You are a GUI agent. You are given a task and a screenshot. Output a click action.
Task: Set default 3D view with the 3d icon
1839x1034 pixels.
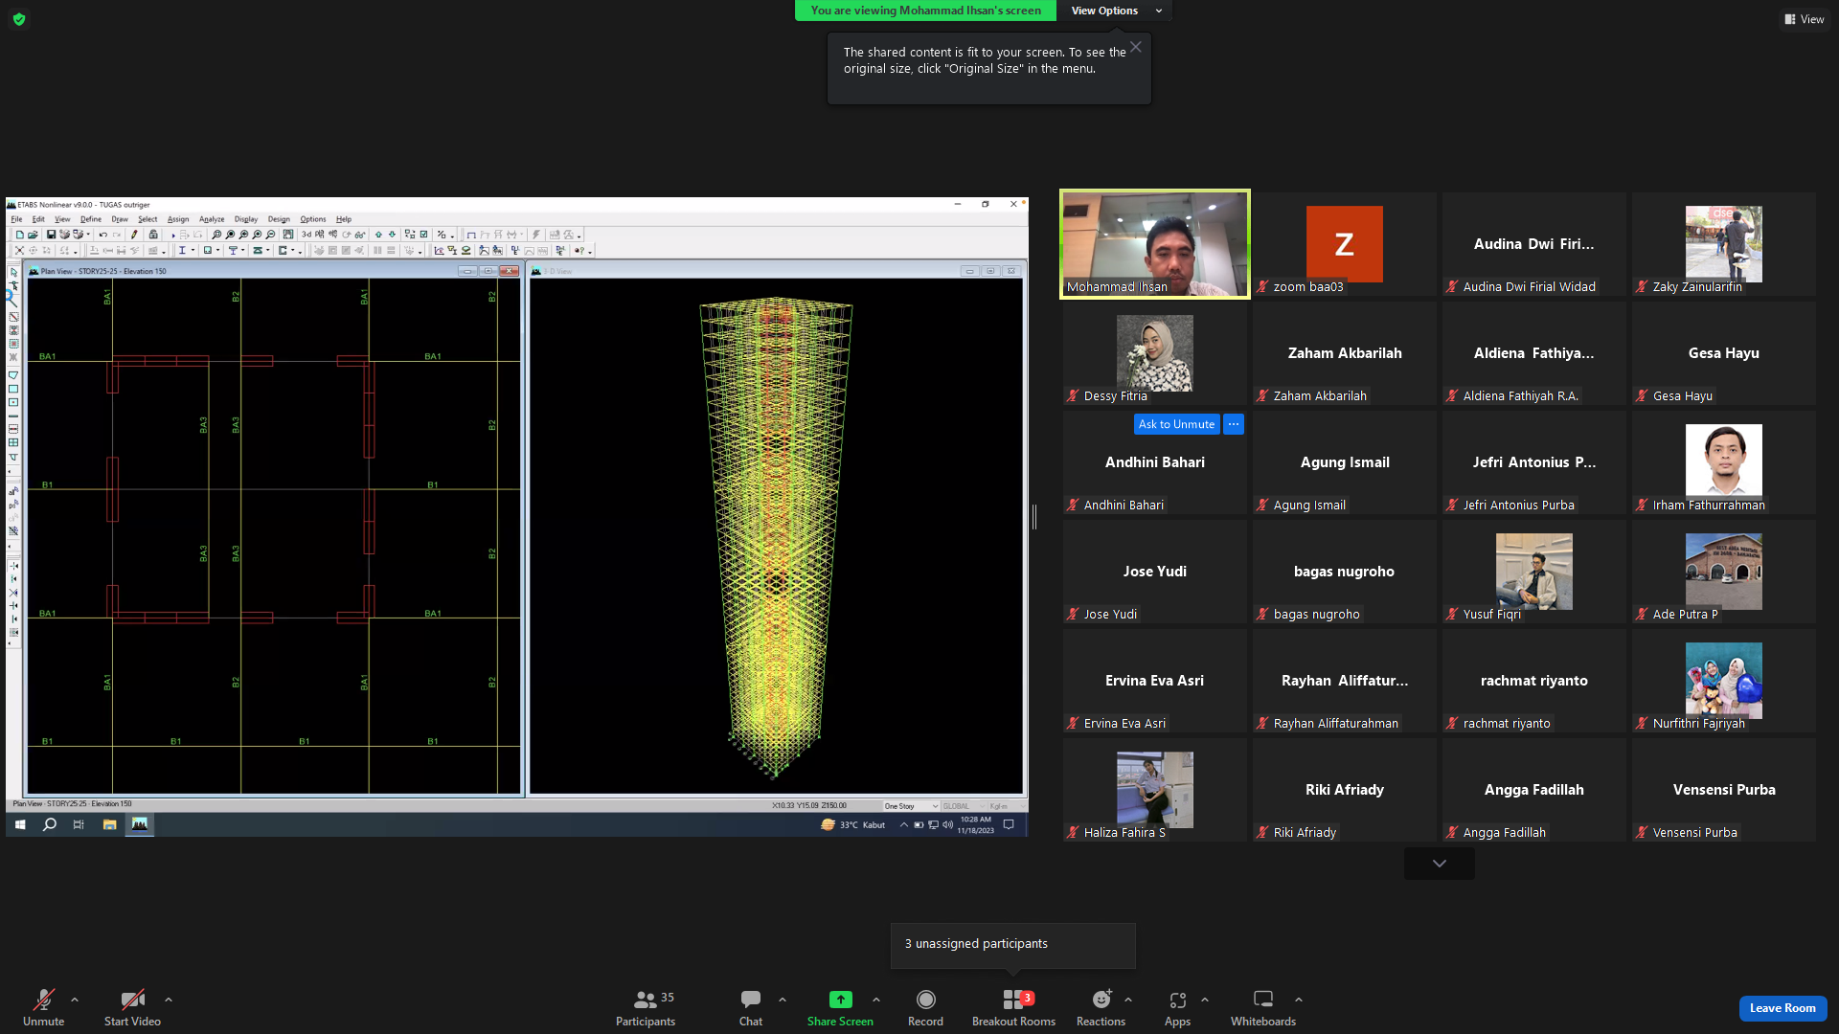point(306,235)
